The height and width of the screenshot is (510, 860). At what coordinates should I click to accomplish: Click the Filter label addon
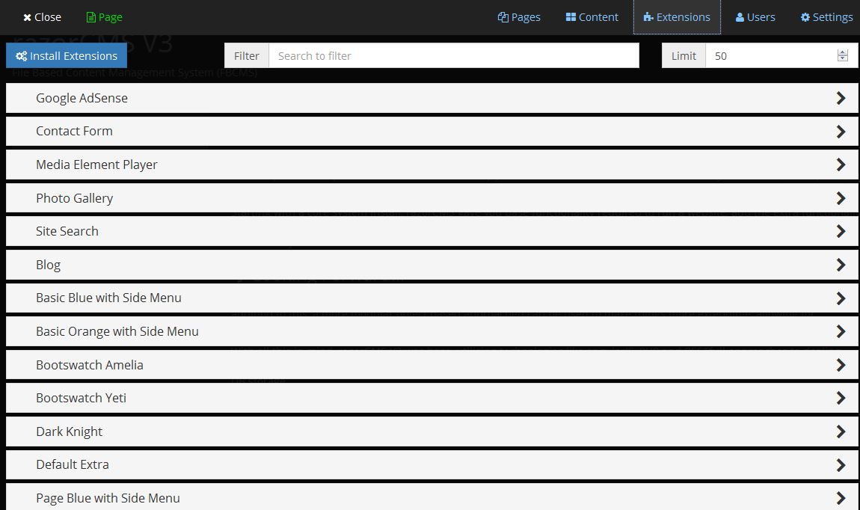point(246,56)
